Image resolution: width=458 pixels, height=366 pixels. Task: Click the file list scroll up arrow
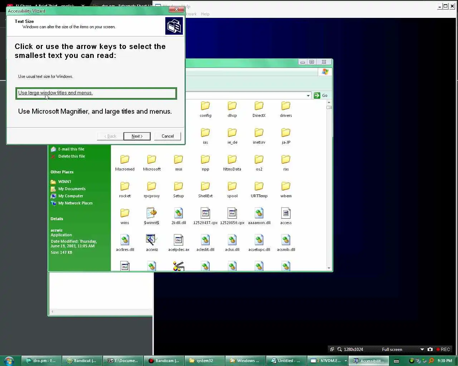[x=329, y=103]
